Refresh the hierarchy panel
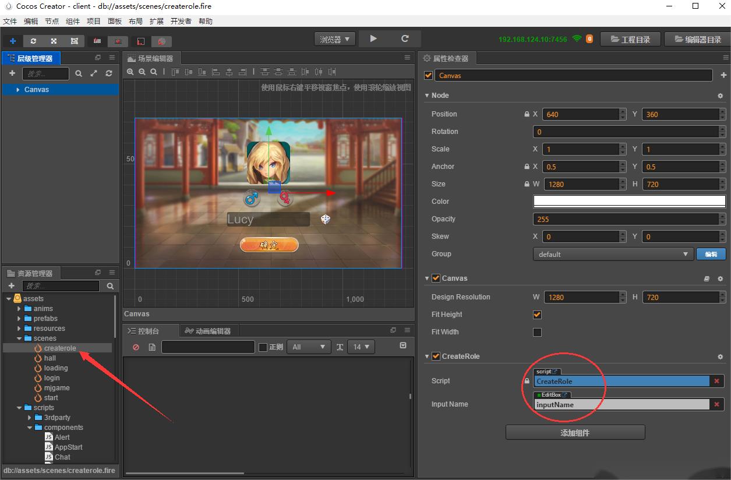This screenshot has height=480, width=731. click(109, 73)
